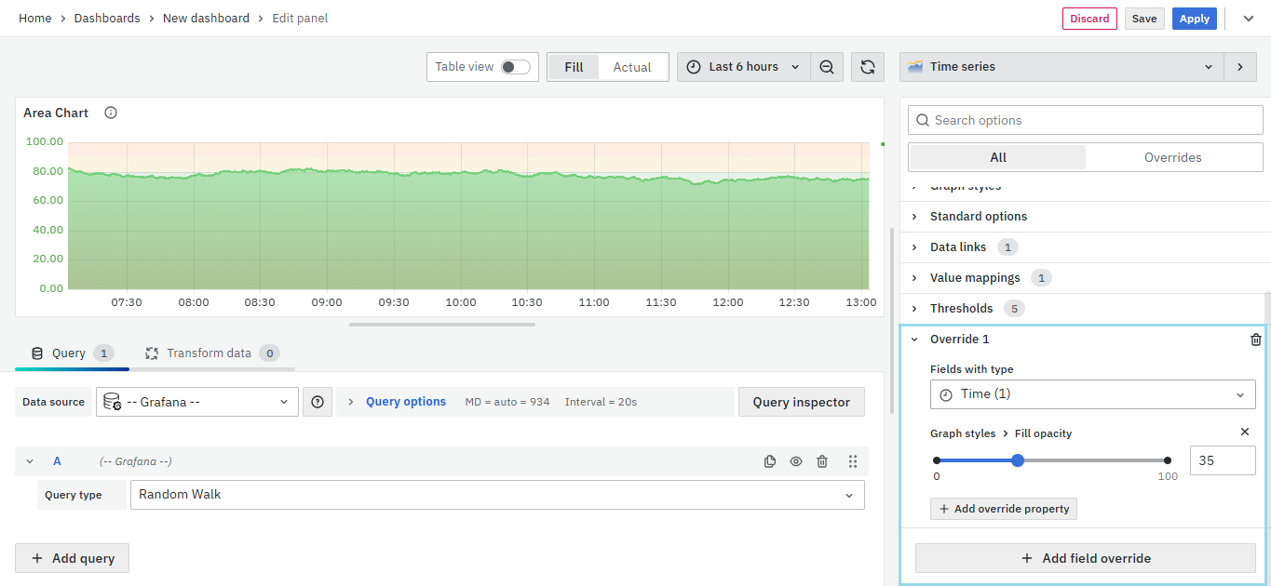Click the Apply button
Viewport: 1271px width, 586px height.
1194,19
